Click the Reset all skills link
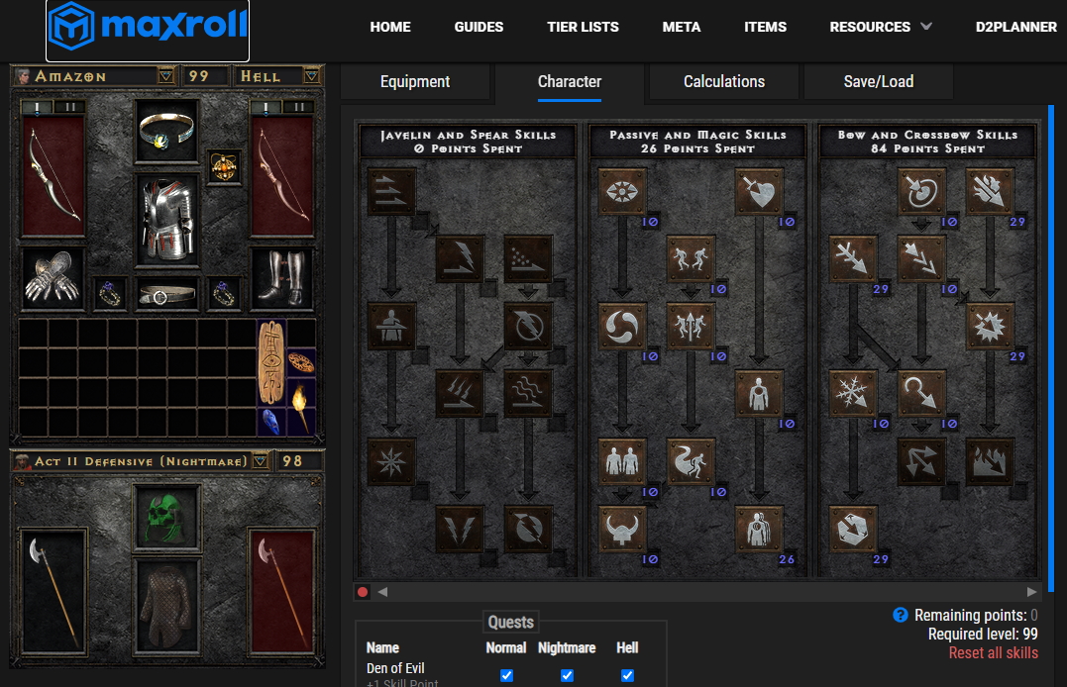Screen dimensions: 1067x687 (993, 652)
